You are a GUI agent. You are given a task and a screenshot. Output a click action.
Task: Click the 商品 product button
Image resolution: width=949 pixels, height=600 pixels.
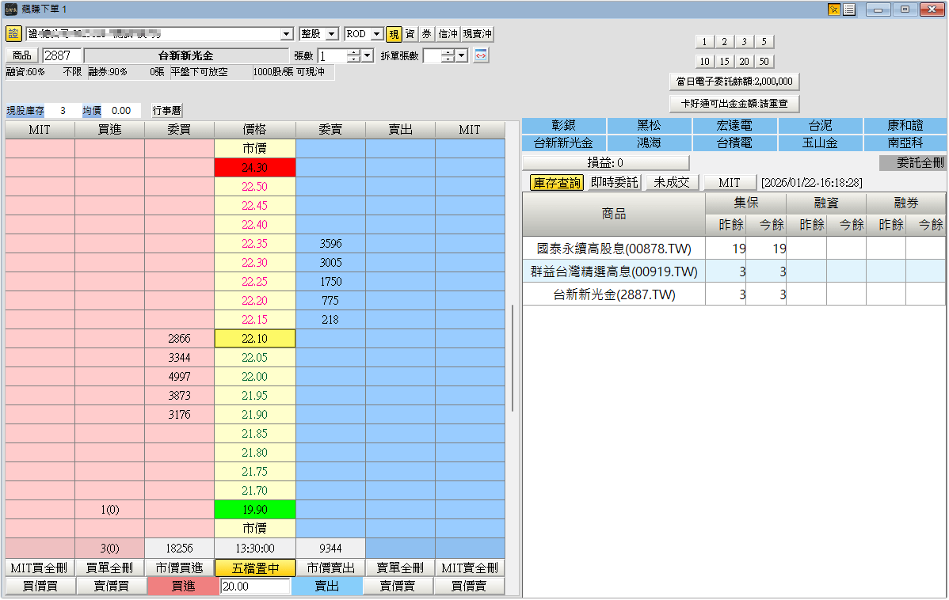[22, 55]
